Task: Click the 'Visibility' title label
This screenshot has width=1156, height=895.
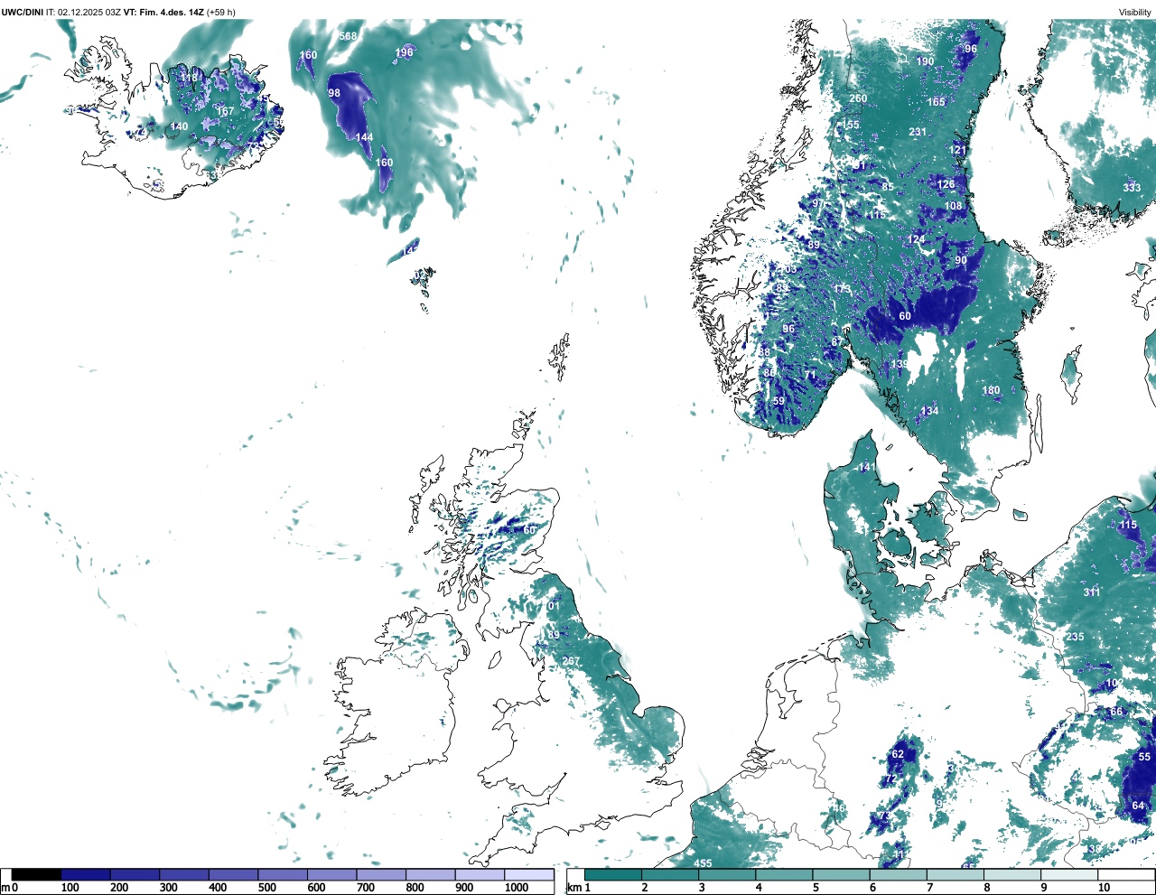Action: [x=1135, y=12]
